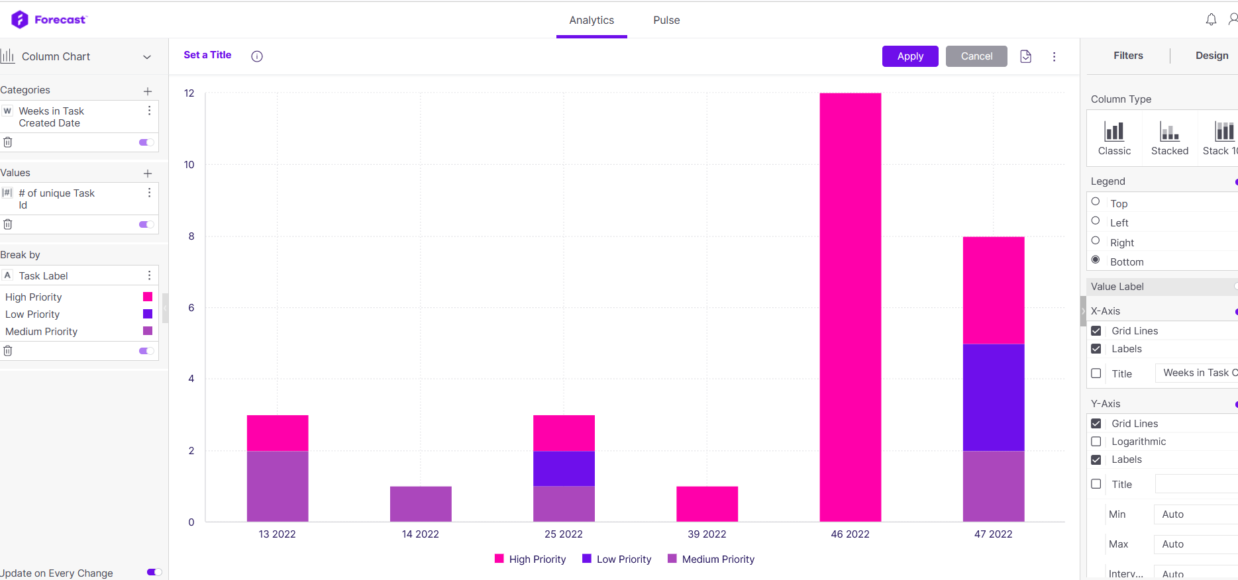Click the info icon beside Set a Title

pos(257,56)
